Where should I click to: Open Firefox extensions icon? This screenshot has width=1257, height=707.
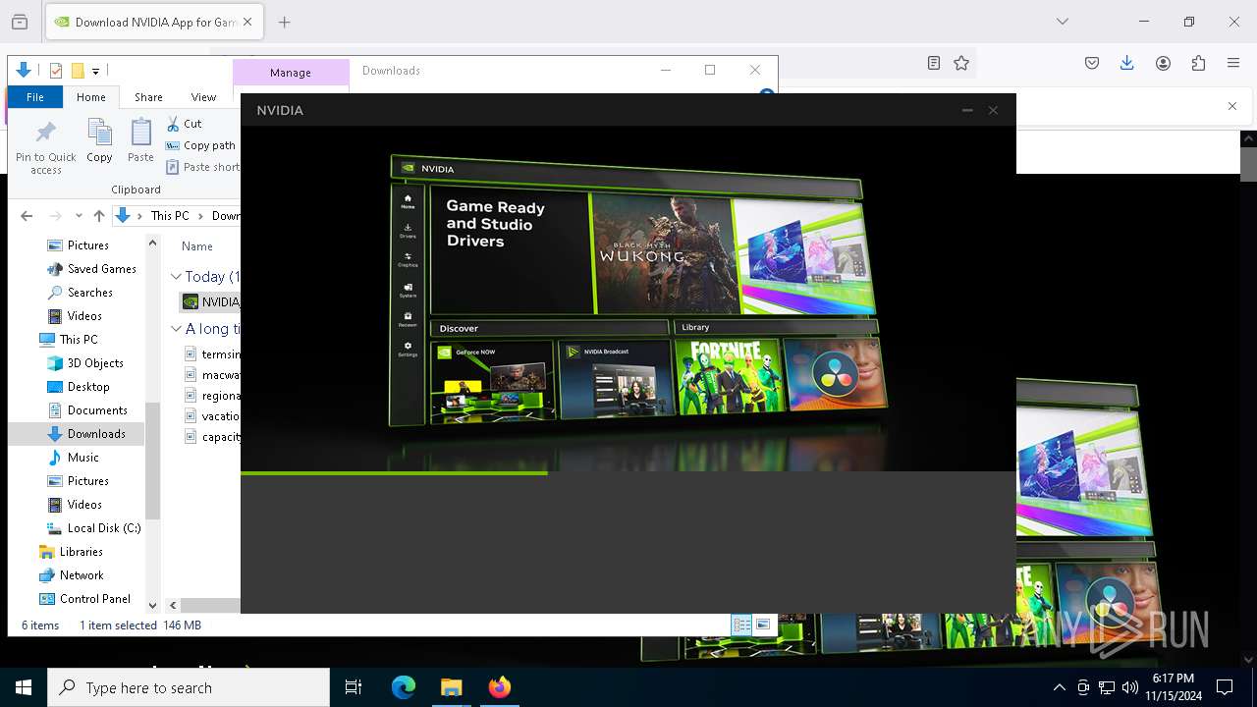click(x=1198, y=63)
